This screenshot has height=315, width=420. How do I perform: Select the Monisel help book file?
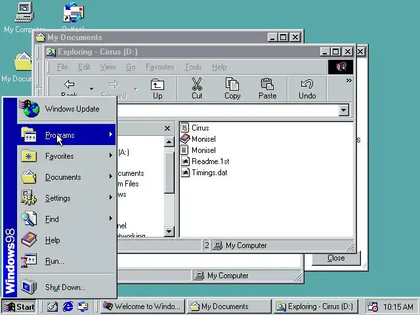pos(198,138)
